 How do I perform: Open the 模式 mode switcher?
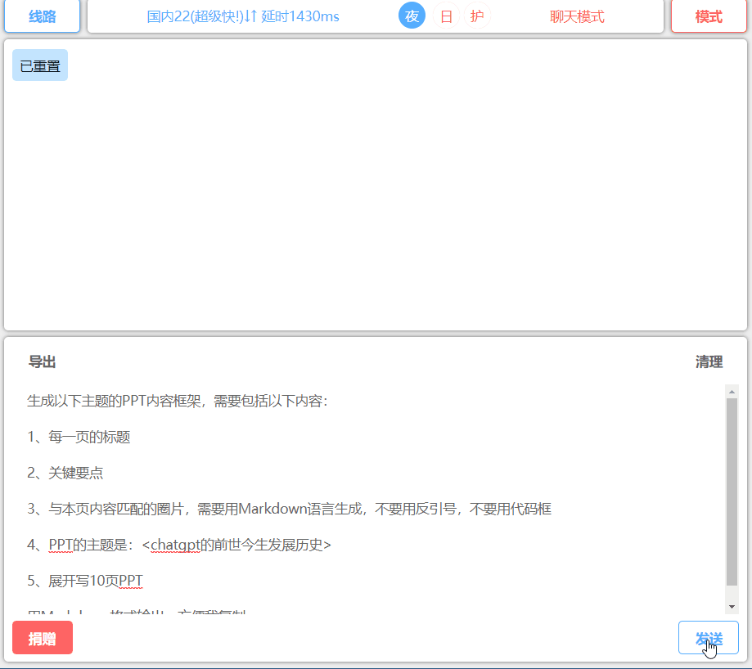tap(709, 16)
